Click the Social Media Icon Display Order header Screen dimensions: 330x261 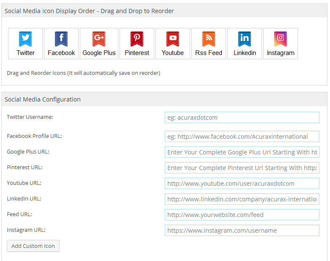point(89,11)
